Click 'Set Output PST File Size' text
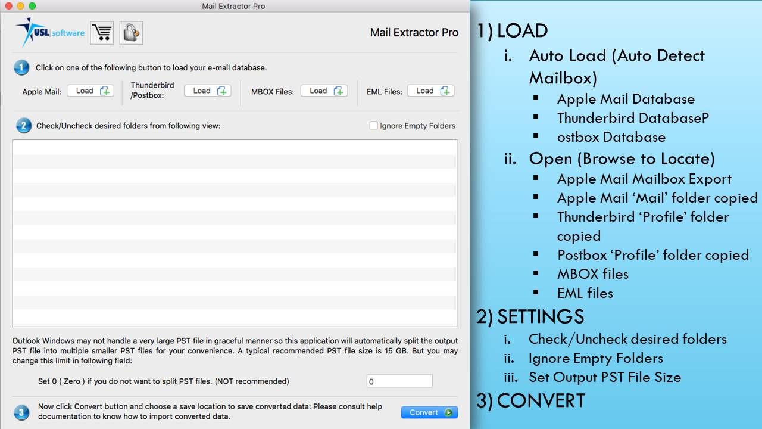This screenshot has width=762, height=429. pyautogui.click(x=605, y=377)
